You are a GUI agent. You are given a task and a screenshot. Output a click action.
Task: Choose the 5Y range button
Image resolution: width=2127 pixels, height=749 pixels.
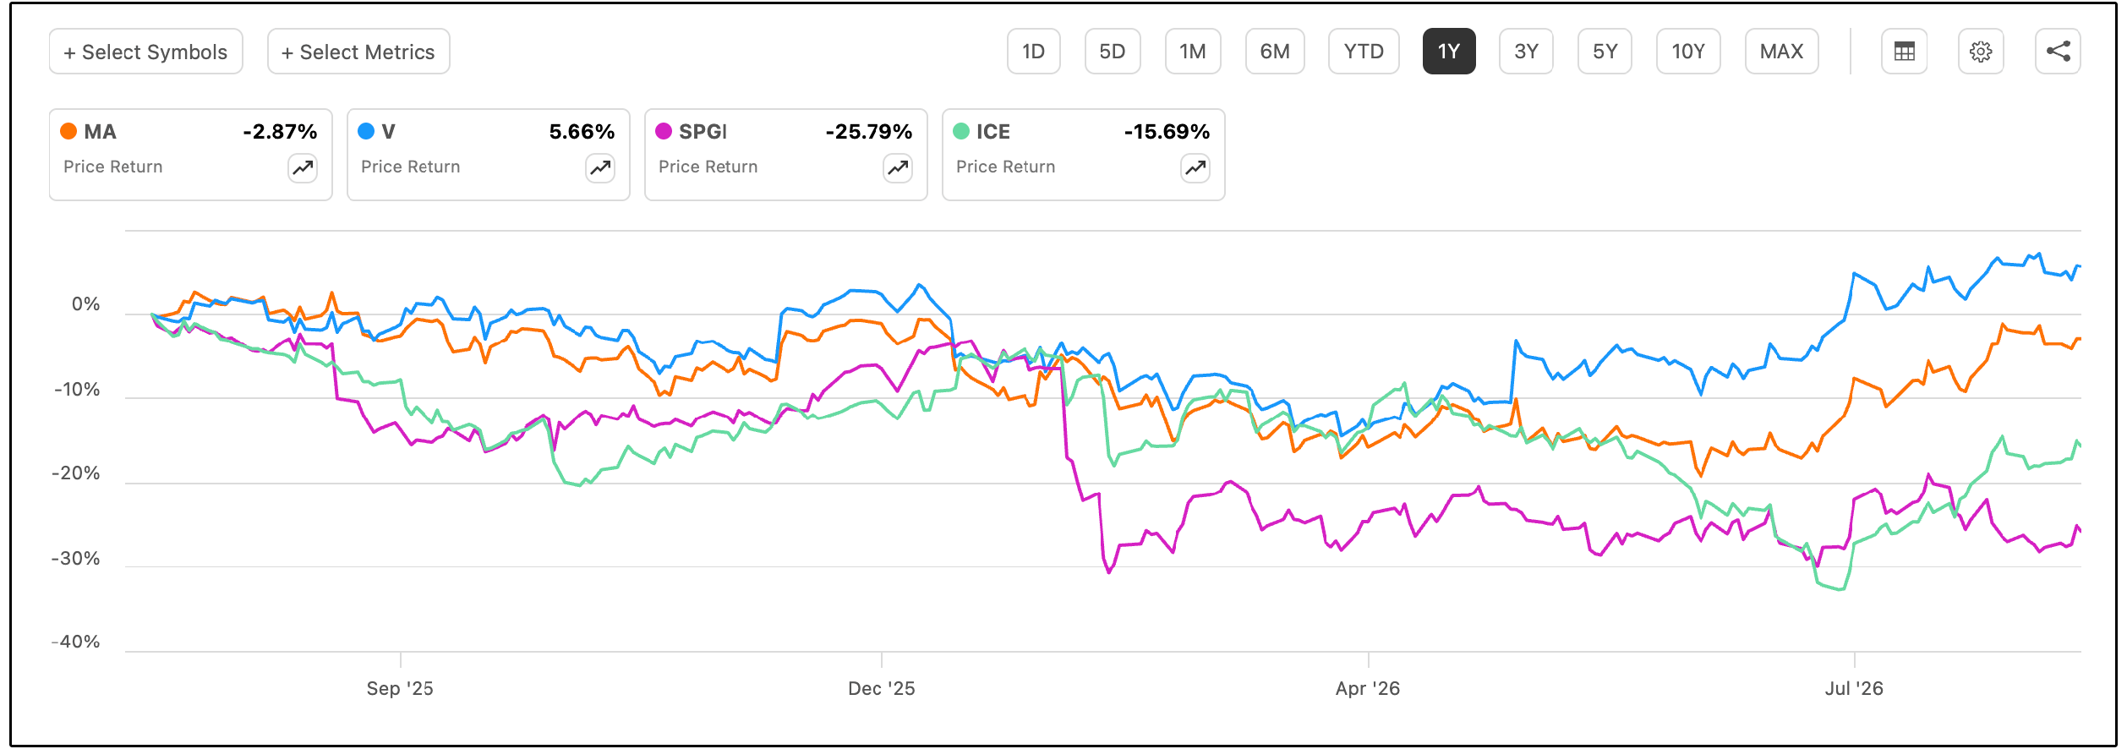[x=1605, y=52]
